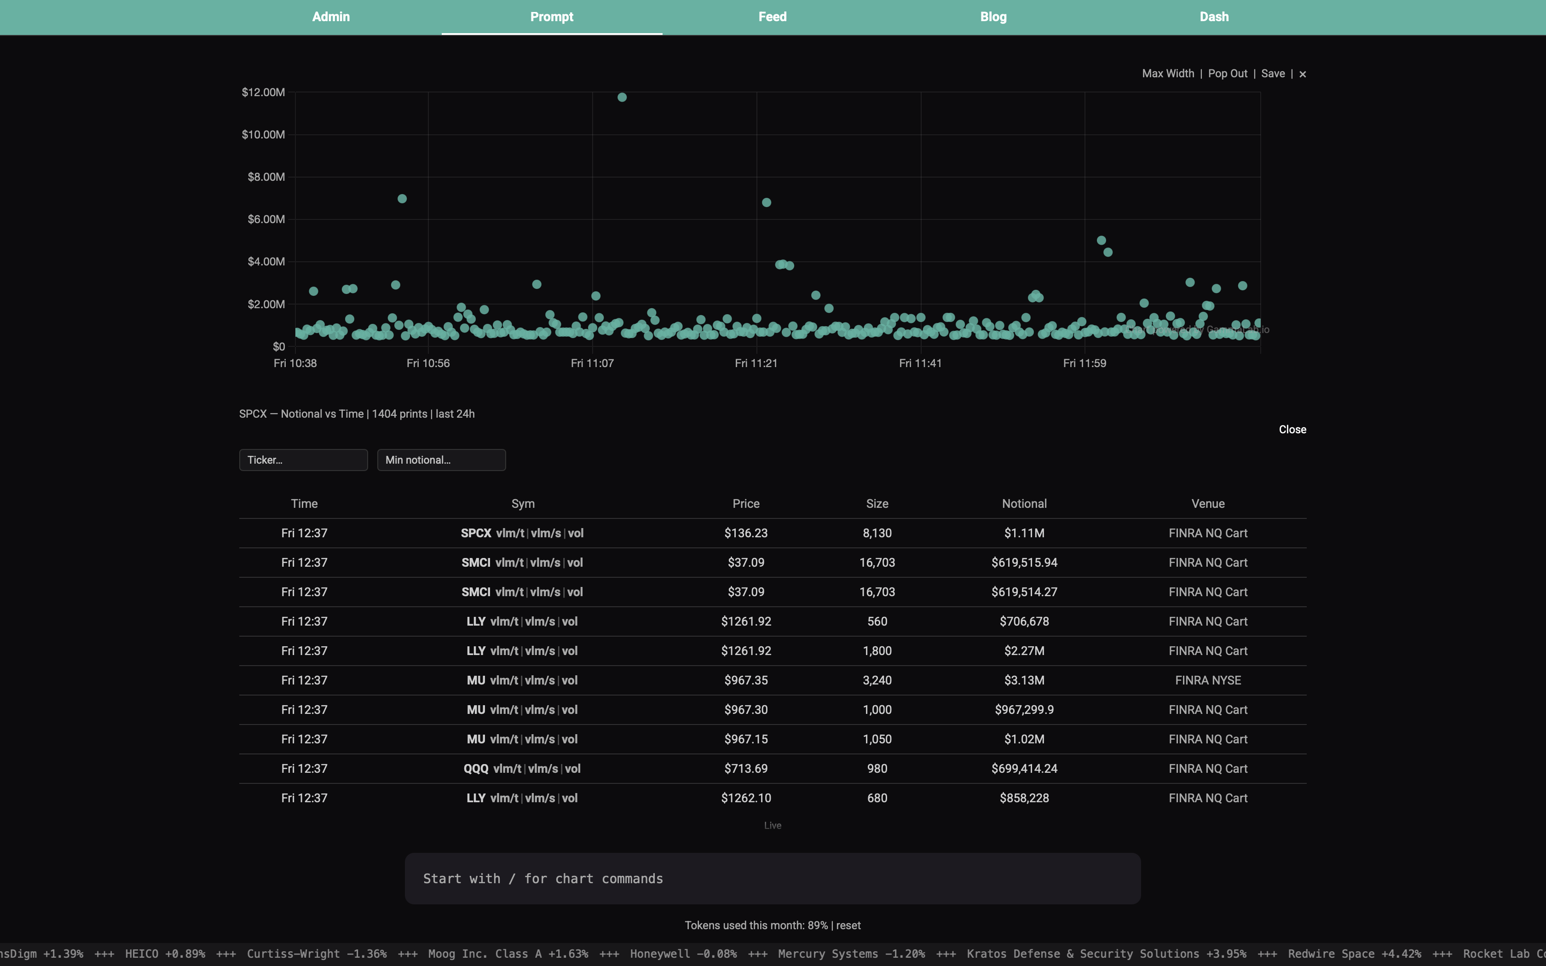Click the Close link below chart
The image size is (1546, 966).
click(1292, 429)
